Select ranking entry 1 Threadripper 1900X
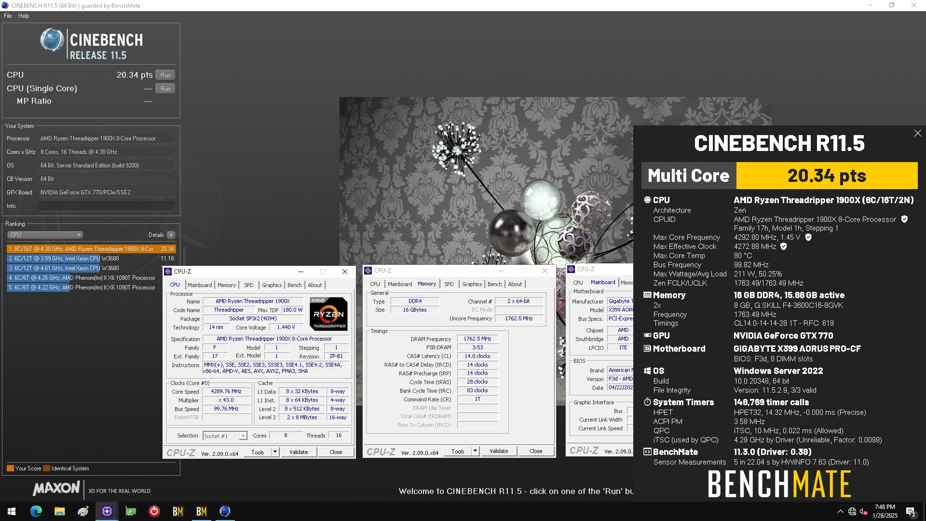Screen dimensions: 926x521 pos(91,249)
